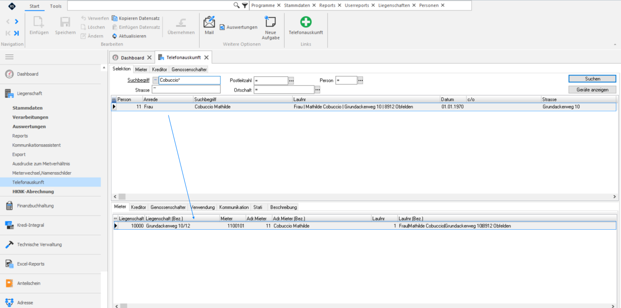Open Stammdaten in Liegenschaft tree
This screenshot has width=621, height=308.
coord(28,108)
